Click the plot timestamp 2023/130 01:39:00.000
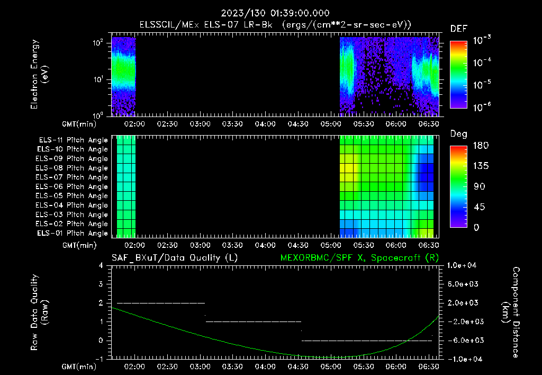Screen dimensions: 542x375 pyautogui.click(x=275, y=13)
